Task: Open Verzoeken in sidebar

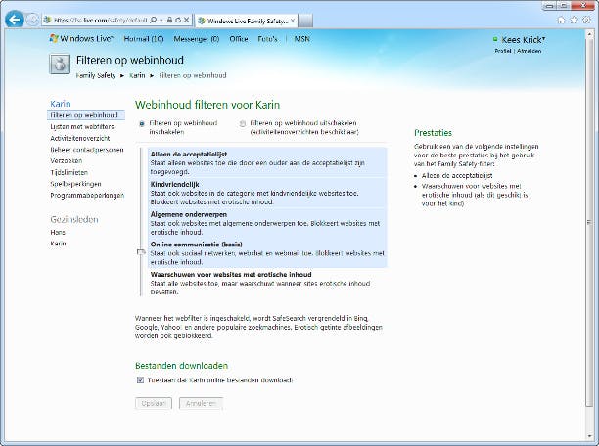Action: [67, 160]
